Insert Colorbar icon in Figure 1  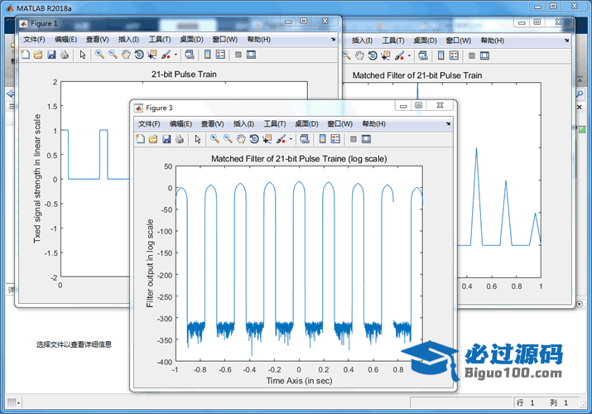click(207, 55)
